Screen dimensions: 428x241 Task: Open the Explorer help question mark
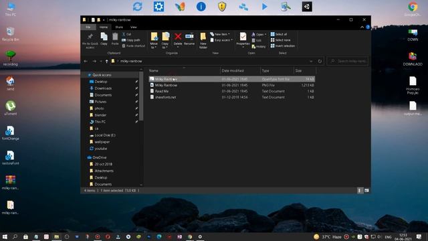(x=368, y=27)
